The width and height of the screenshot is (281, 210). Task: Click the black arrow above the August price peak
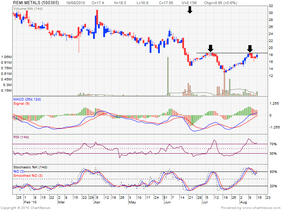(250, 48)
